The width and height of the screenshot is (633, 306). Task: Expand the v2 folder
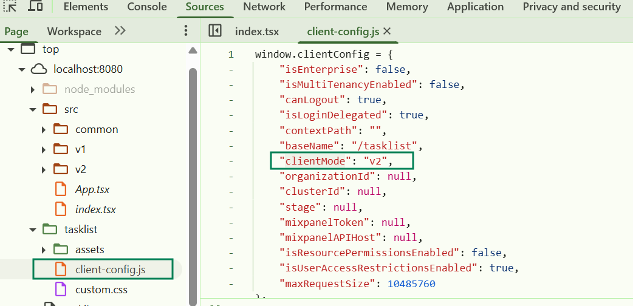click(44, 169)
